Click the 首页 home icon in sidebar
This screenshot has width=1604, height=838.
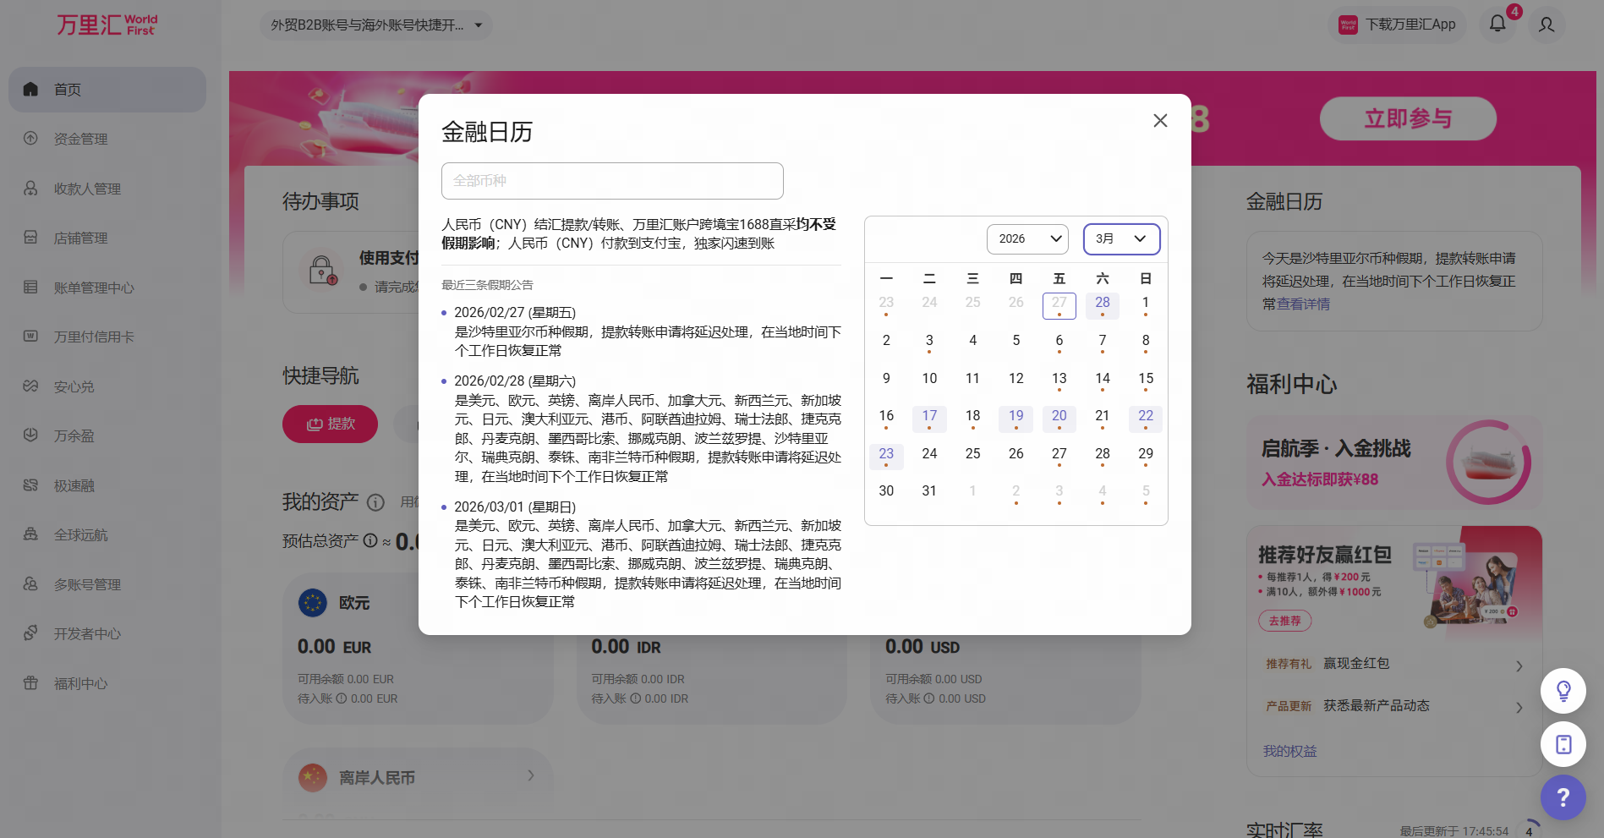click(30, 90)
